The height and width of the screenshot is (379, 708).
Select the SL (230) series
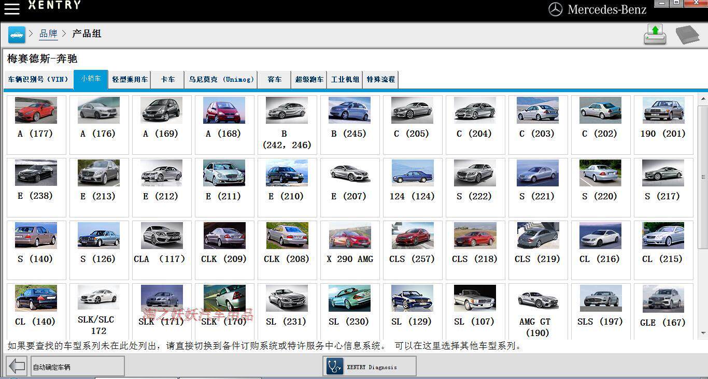(350, 311)
